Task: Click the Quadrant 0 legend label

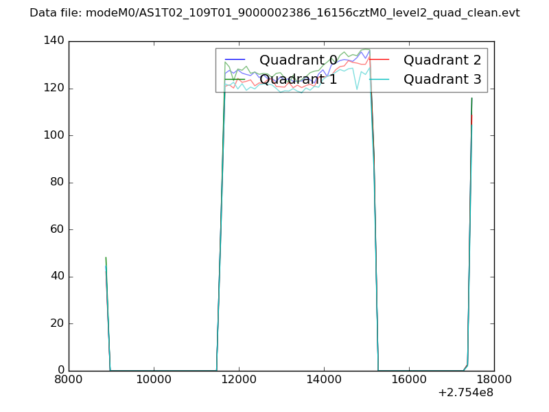Action: coord(298,60)
